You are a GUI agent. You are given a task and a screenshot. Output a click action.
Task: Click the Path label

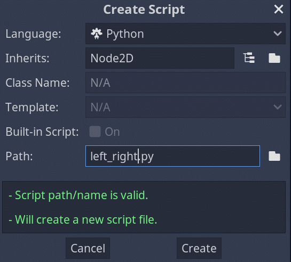tap(19, 156)
